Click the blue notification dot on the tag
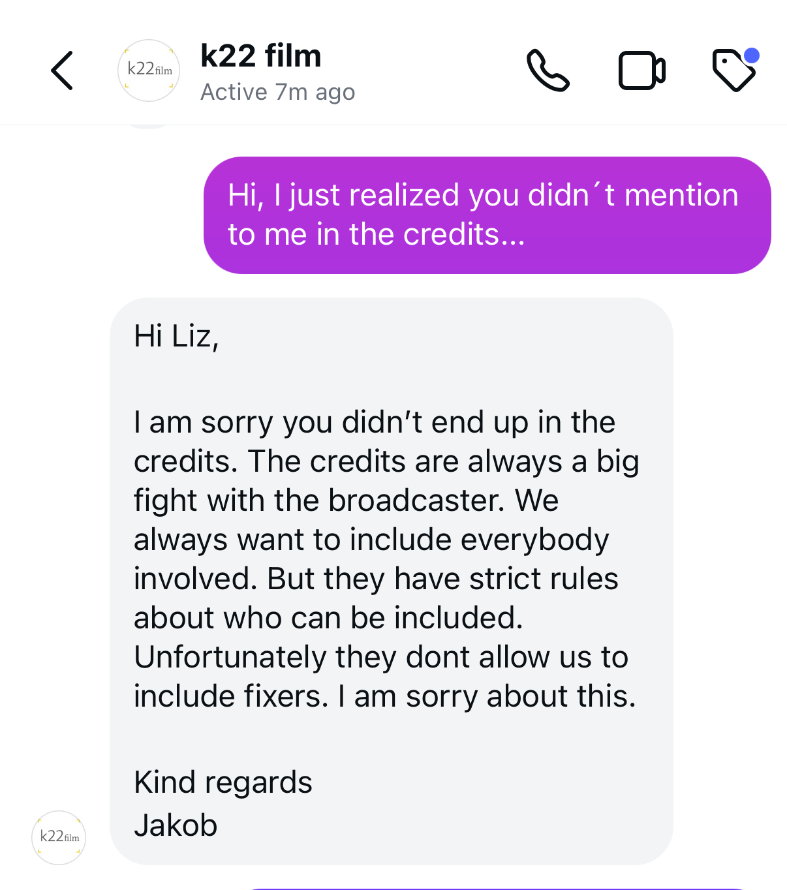 click(752, 56)
